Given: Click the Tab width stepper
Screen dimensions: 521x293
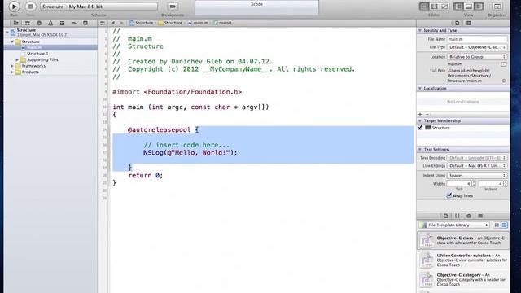Looking at the screenshot, I should click(x=474, y=183).
